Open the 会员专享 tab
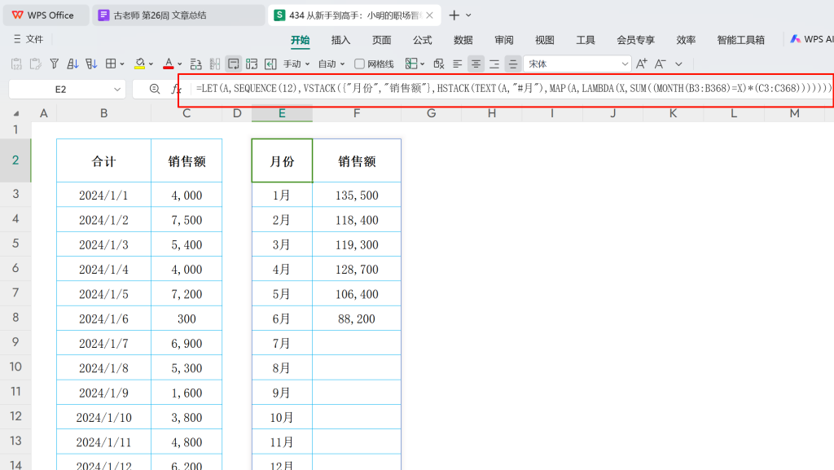The height and width of the screenshot is (470, 834). [635, 40]
